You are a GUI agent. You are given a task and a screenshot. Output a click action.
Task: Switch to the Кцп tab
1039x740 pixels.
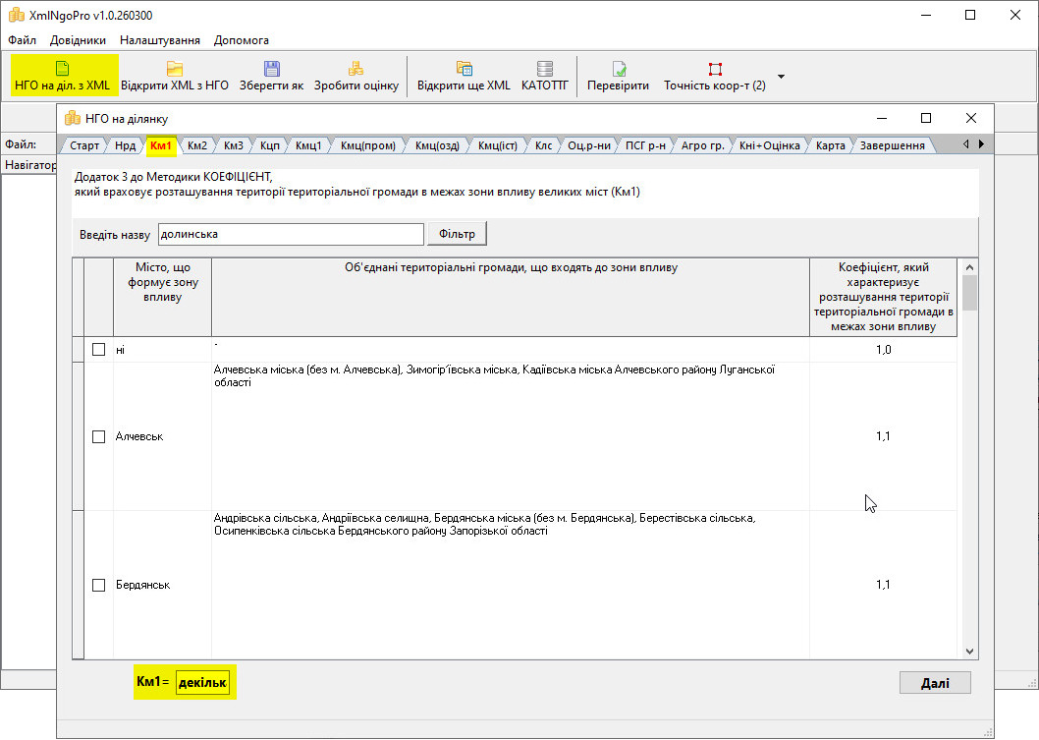[270, 145]
